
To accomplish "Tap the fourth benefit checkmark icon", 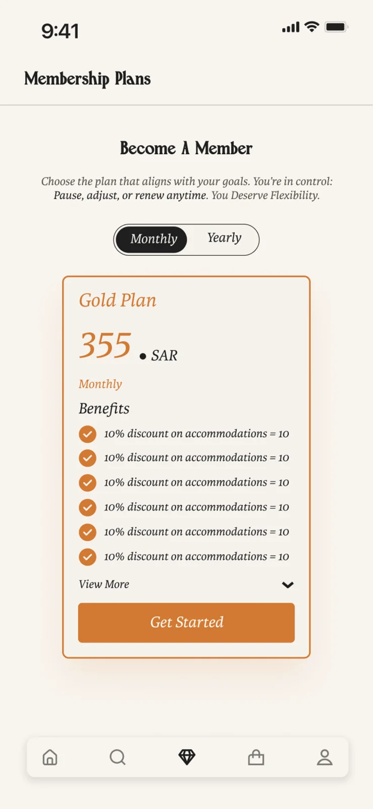I will coord(87,507).
